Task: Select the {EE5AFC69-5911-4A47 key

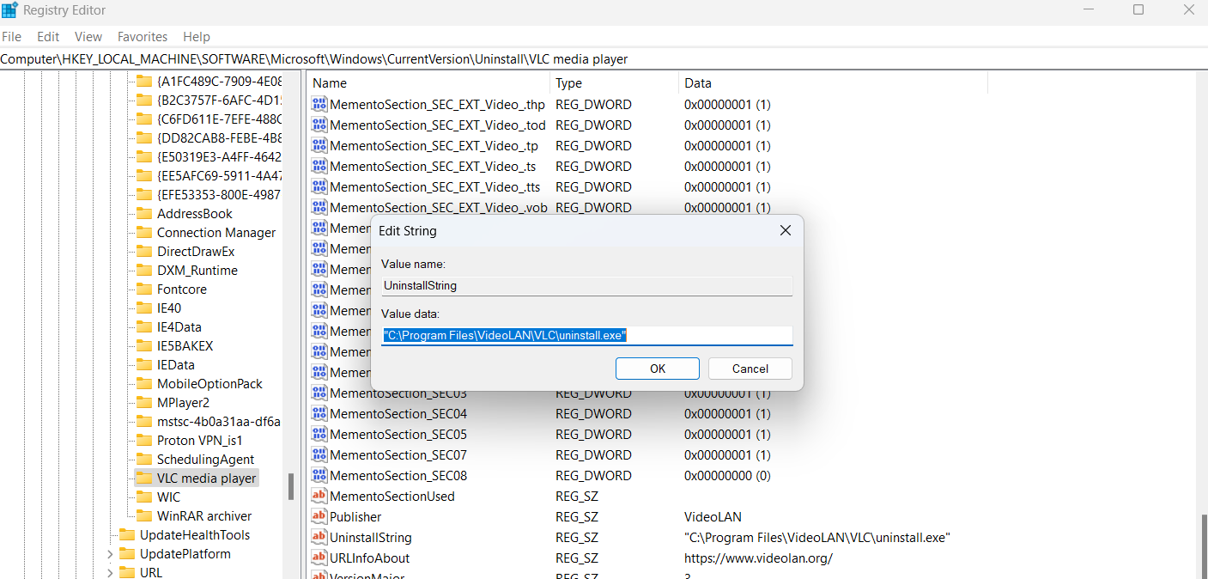Action: pos(219,176)
